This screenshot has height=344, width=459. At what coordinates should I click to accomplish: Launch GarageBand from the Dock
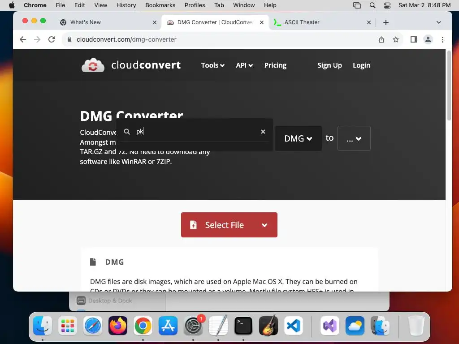[268, 326]
